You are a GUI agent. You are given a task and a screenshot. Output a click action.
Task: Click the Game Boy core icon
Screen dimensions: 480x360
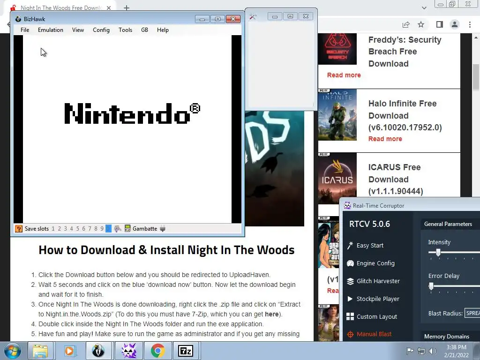(127, 229)
